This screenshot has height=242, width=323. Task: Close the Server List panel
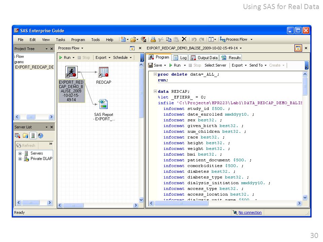click(x=52, y=127)
